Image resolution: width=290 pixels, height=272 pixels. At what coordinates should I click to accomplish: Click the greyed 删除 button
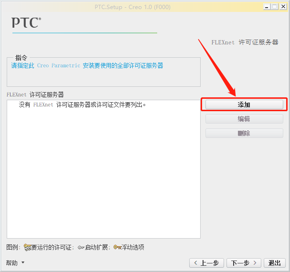coord(244,133)
